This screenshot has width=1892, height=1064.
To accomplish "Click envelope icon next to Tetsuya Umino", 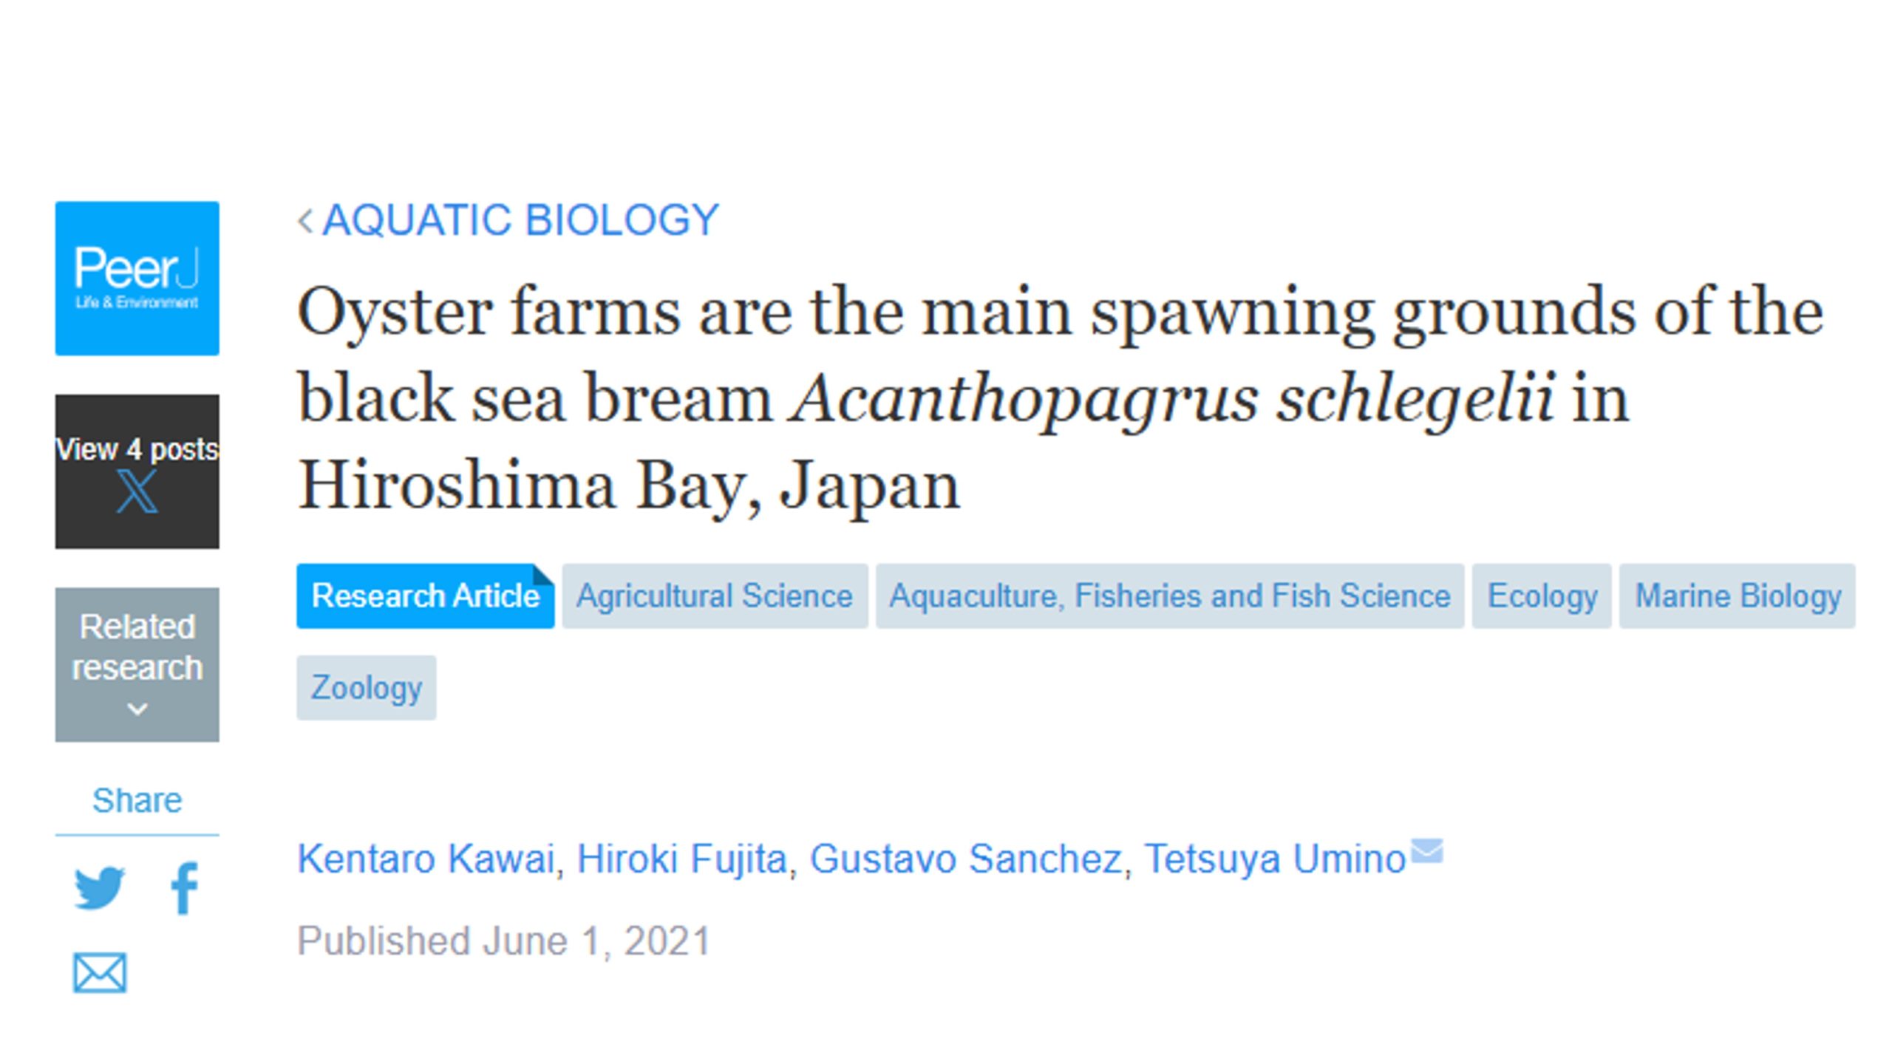I will 1426,850.
